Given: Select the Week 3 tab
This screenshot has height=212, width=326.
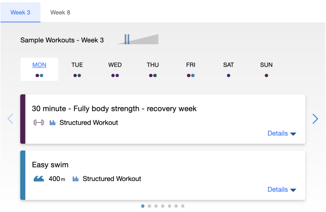Looking at the screenshot, I should 20,12.
